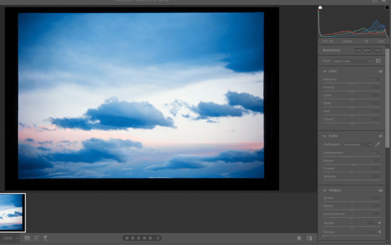Image resolution: width=391 pixels, height=245 pixels.
Task: Open the Weißabgleich dropdown menu
Action: click(357, 145)
